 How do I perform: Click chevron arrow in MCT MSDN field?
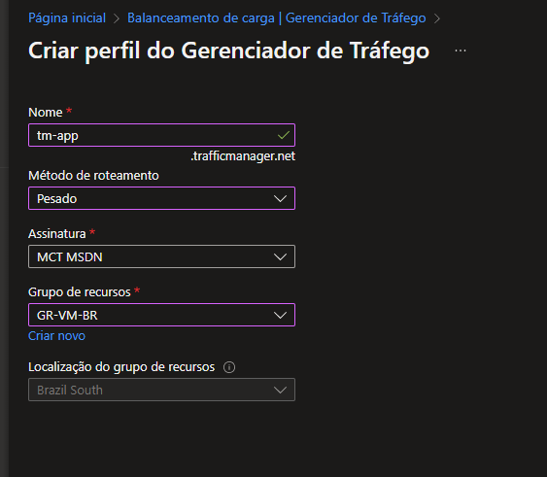[280, 256]
